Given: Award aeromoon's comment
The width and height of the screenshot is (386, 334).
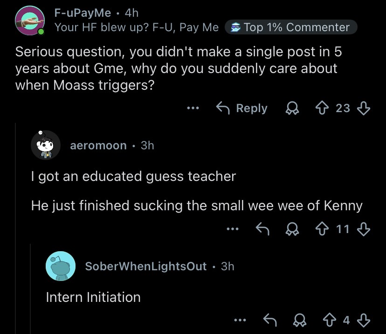Looking at the screenshot, I should click(292, 228).
